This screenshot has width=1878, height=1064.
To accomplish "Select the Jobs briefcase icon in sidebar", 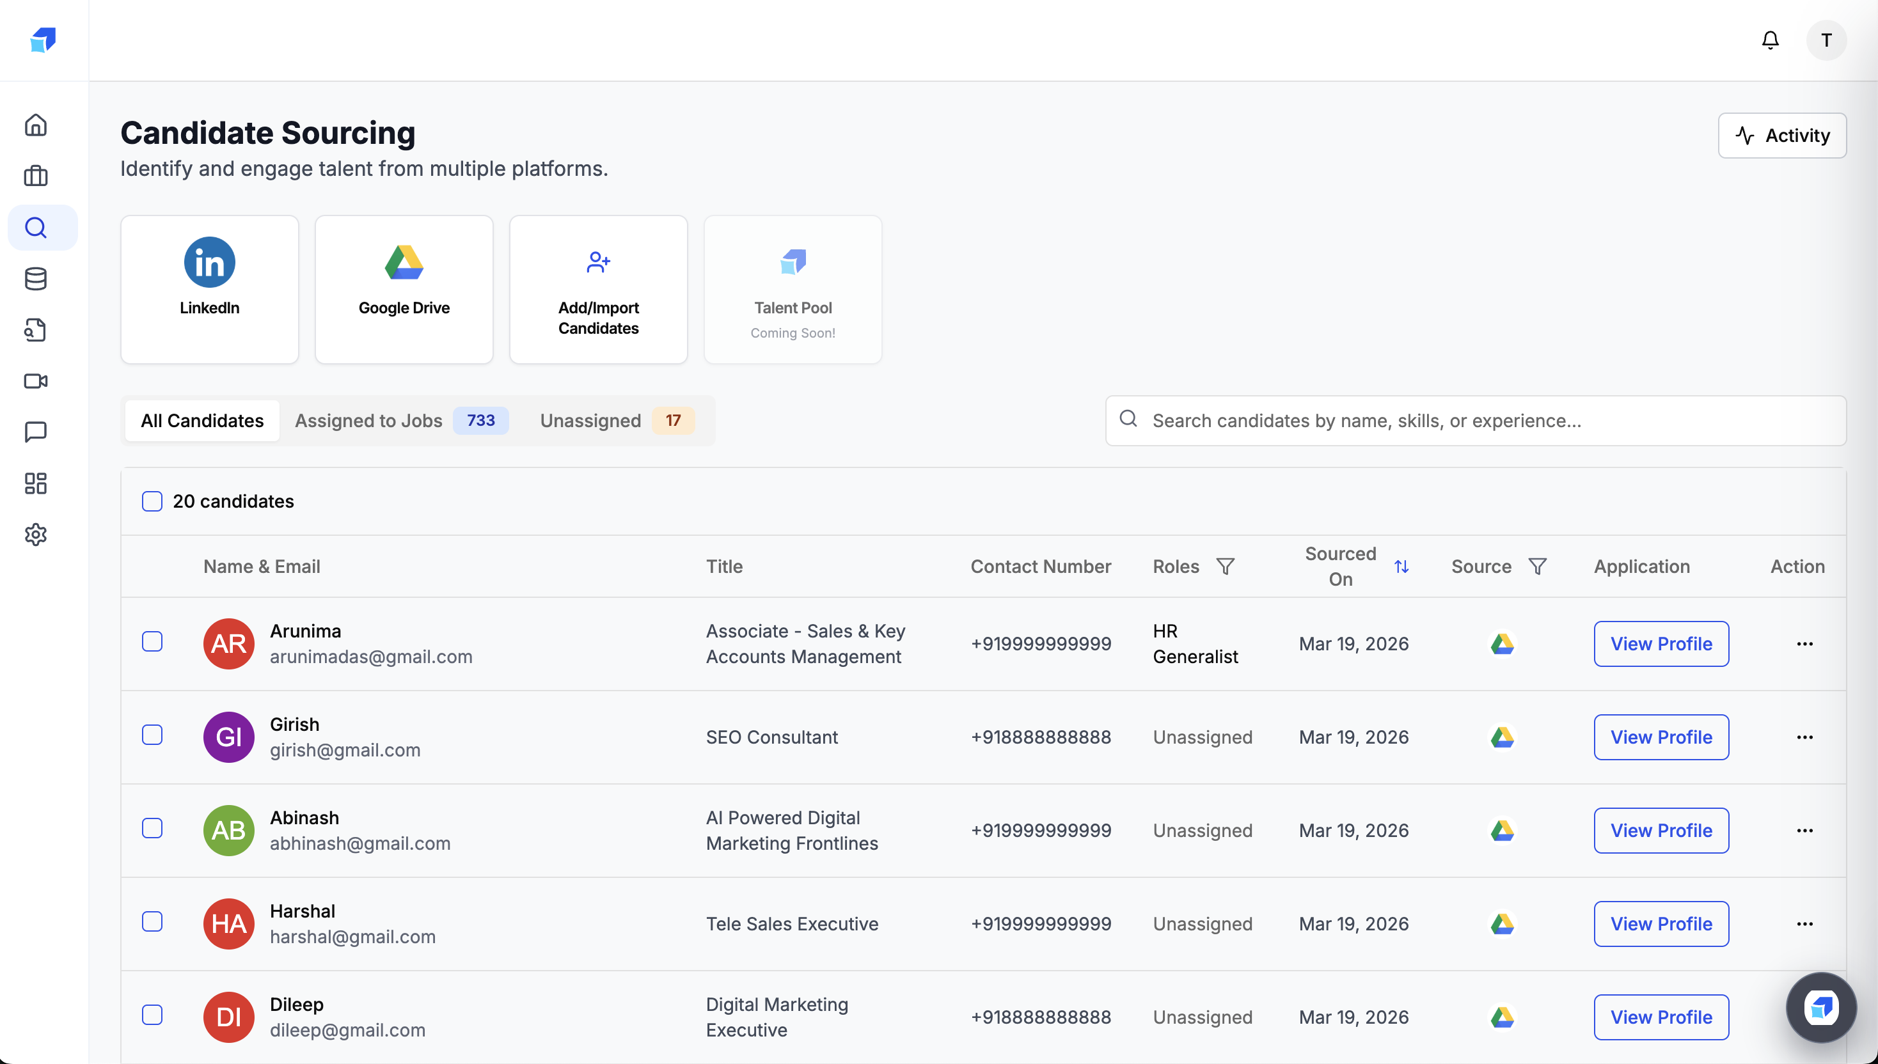I will 36,176.
